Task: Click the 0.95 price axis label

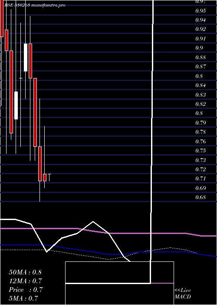Action: 201,10
